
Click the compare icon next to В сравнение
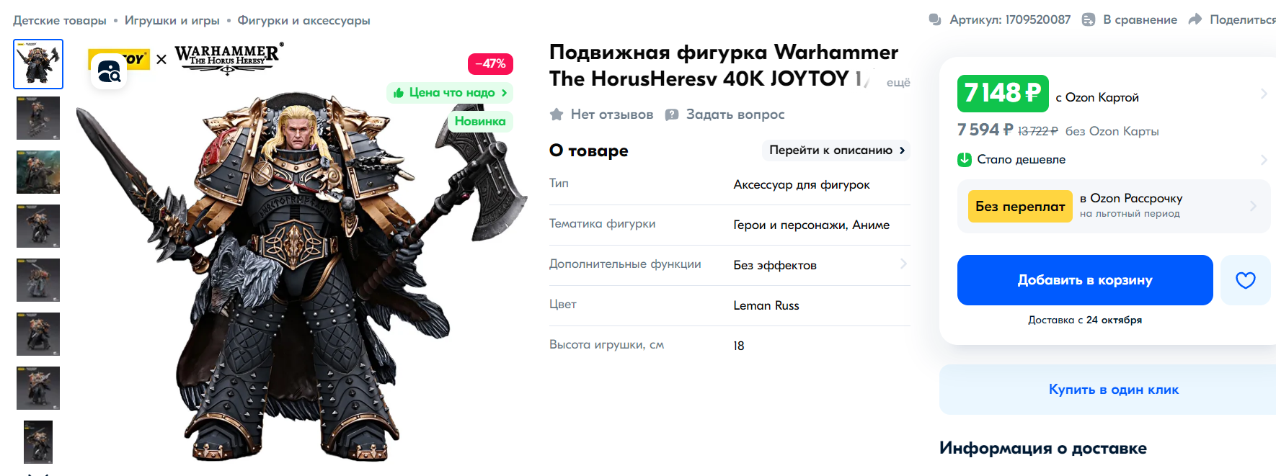pos(1089,19)
